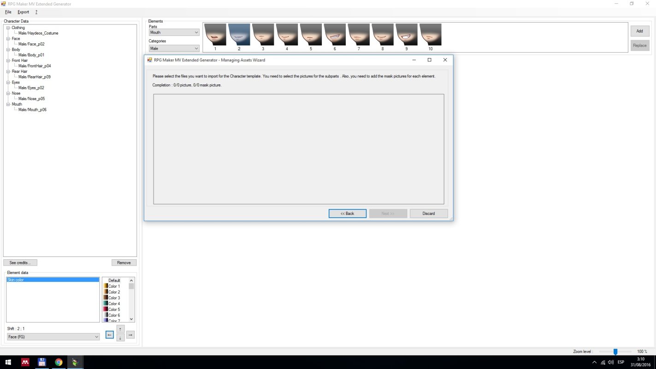
Task: Open the question mark help menu
Action: pyautogui.click(x=36, y=12)
